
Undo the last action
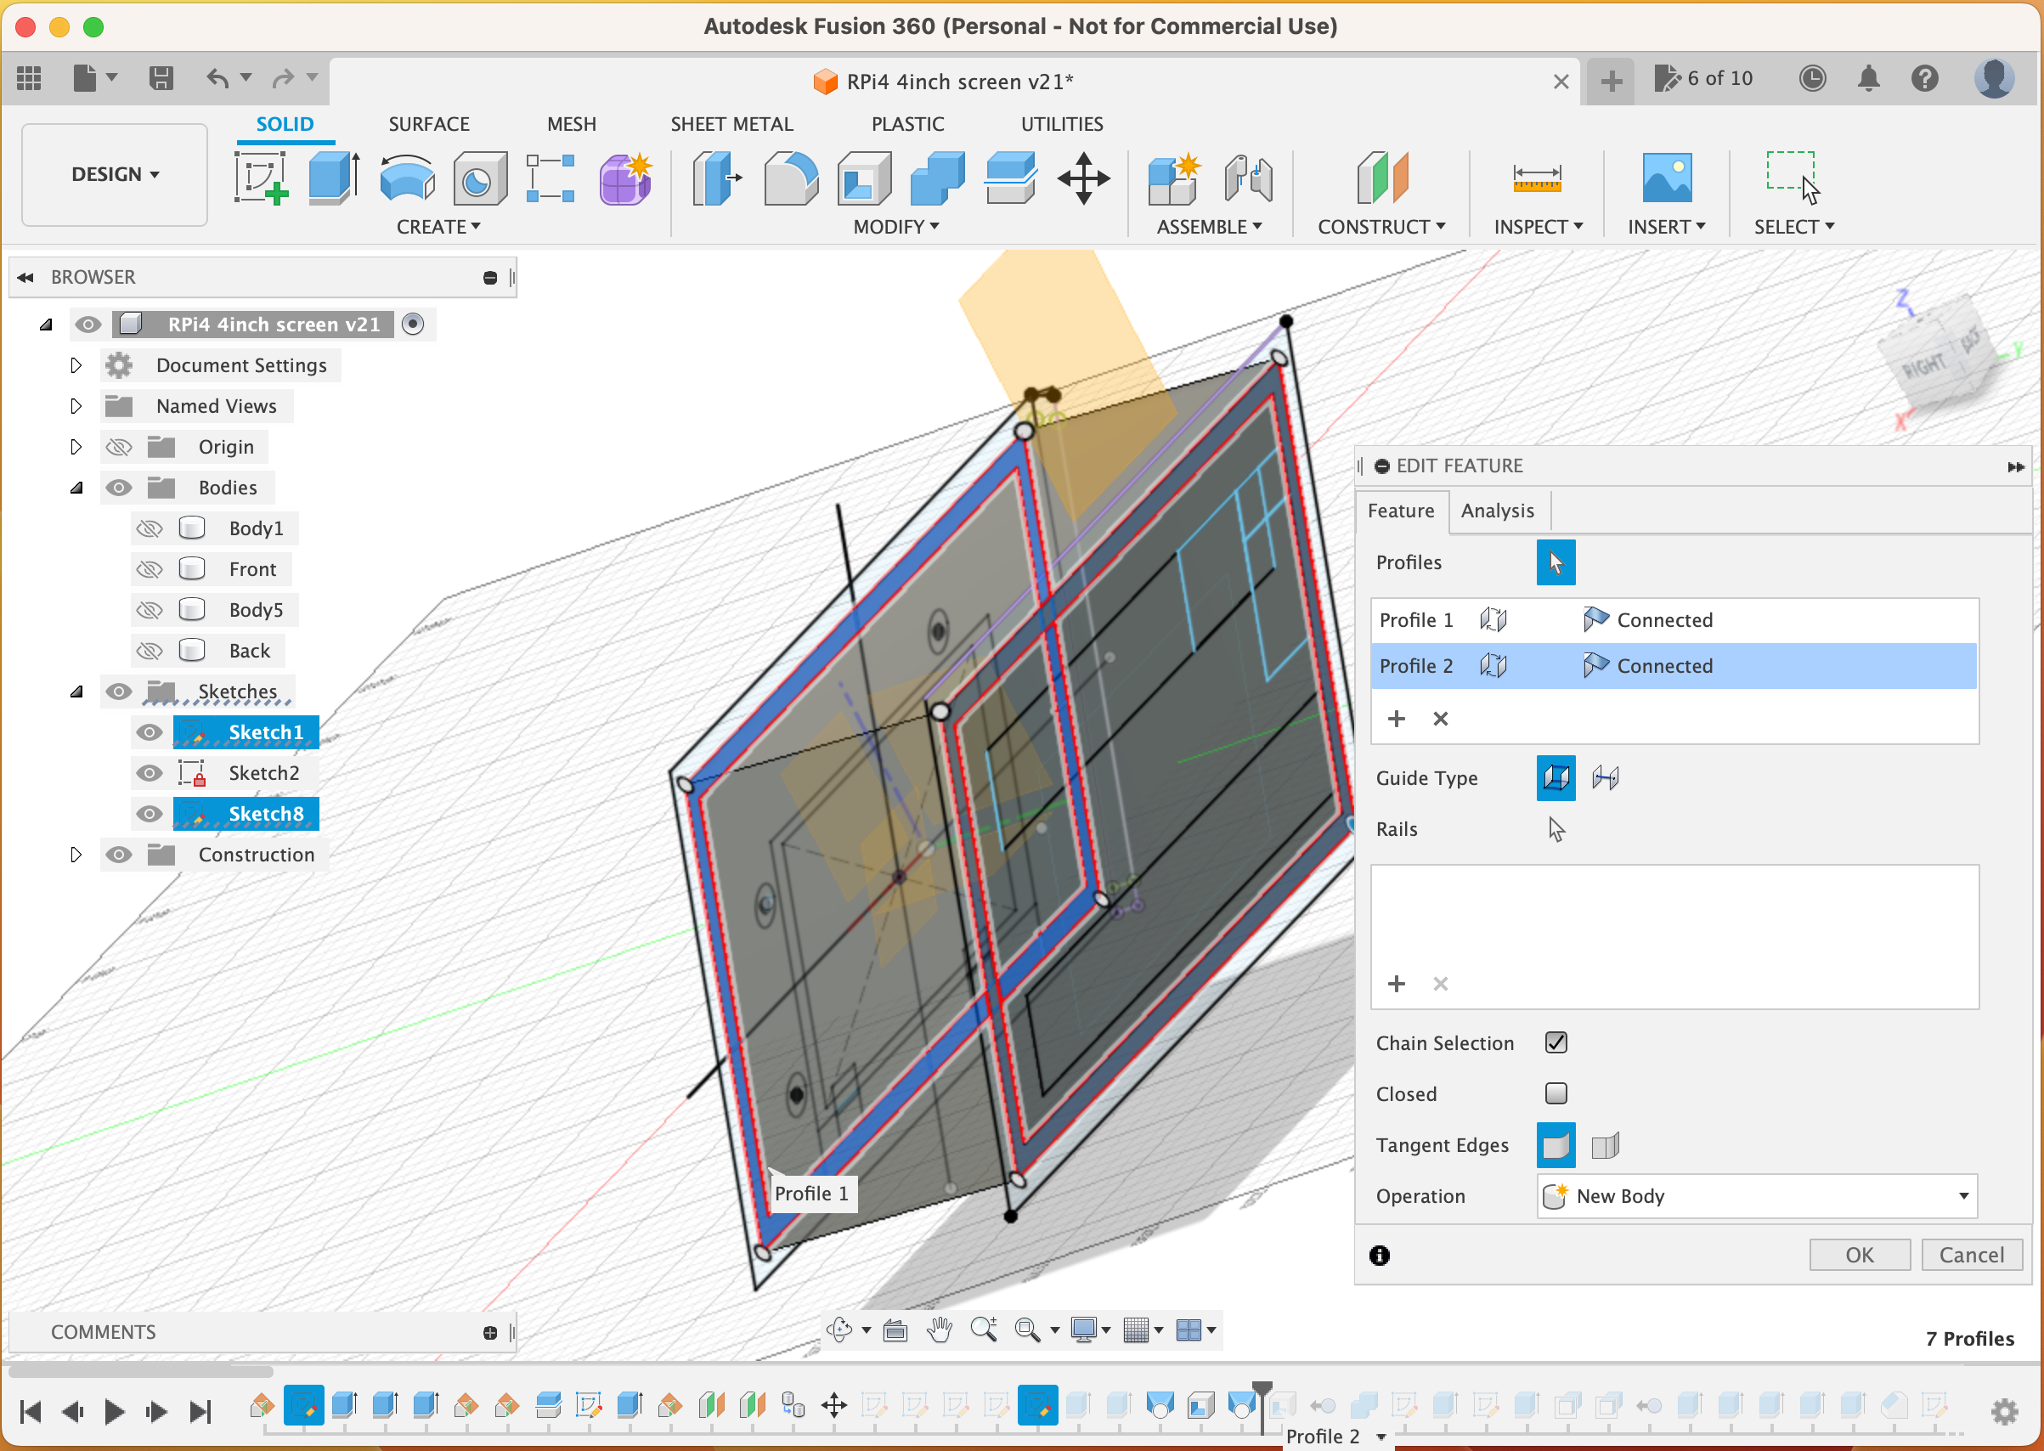click(218, 79)
